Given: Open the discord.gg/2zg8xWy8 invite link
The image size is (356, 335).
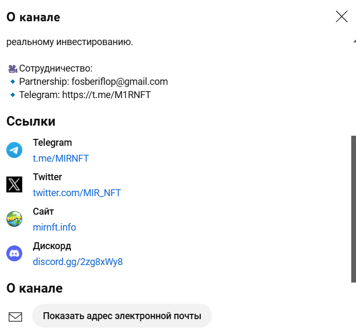Looking at the screenshot, I should [x=78, y=262].
